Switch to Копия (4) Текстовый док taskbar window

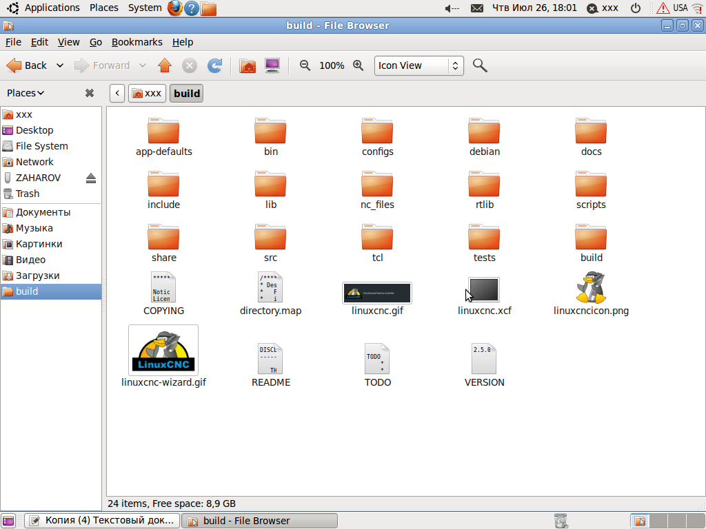point(102,521)
